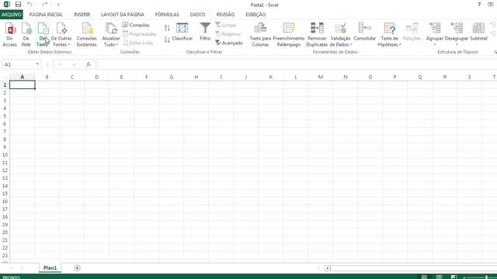Import data using Do Access icon
Screen dimensions: 497x279
coord(9,35)
